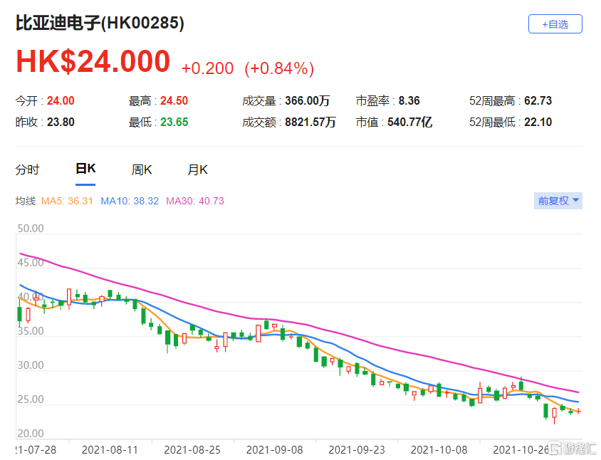Click the MA30: 40.73 legend label
The image size is (601, 460).
pos(194,201)
